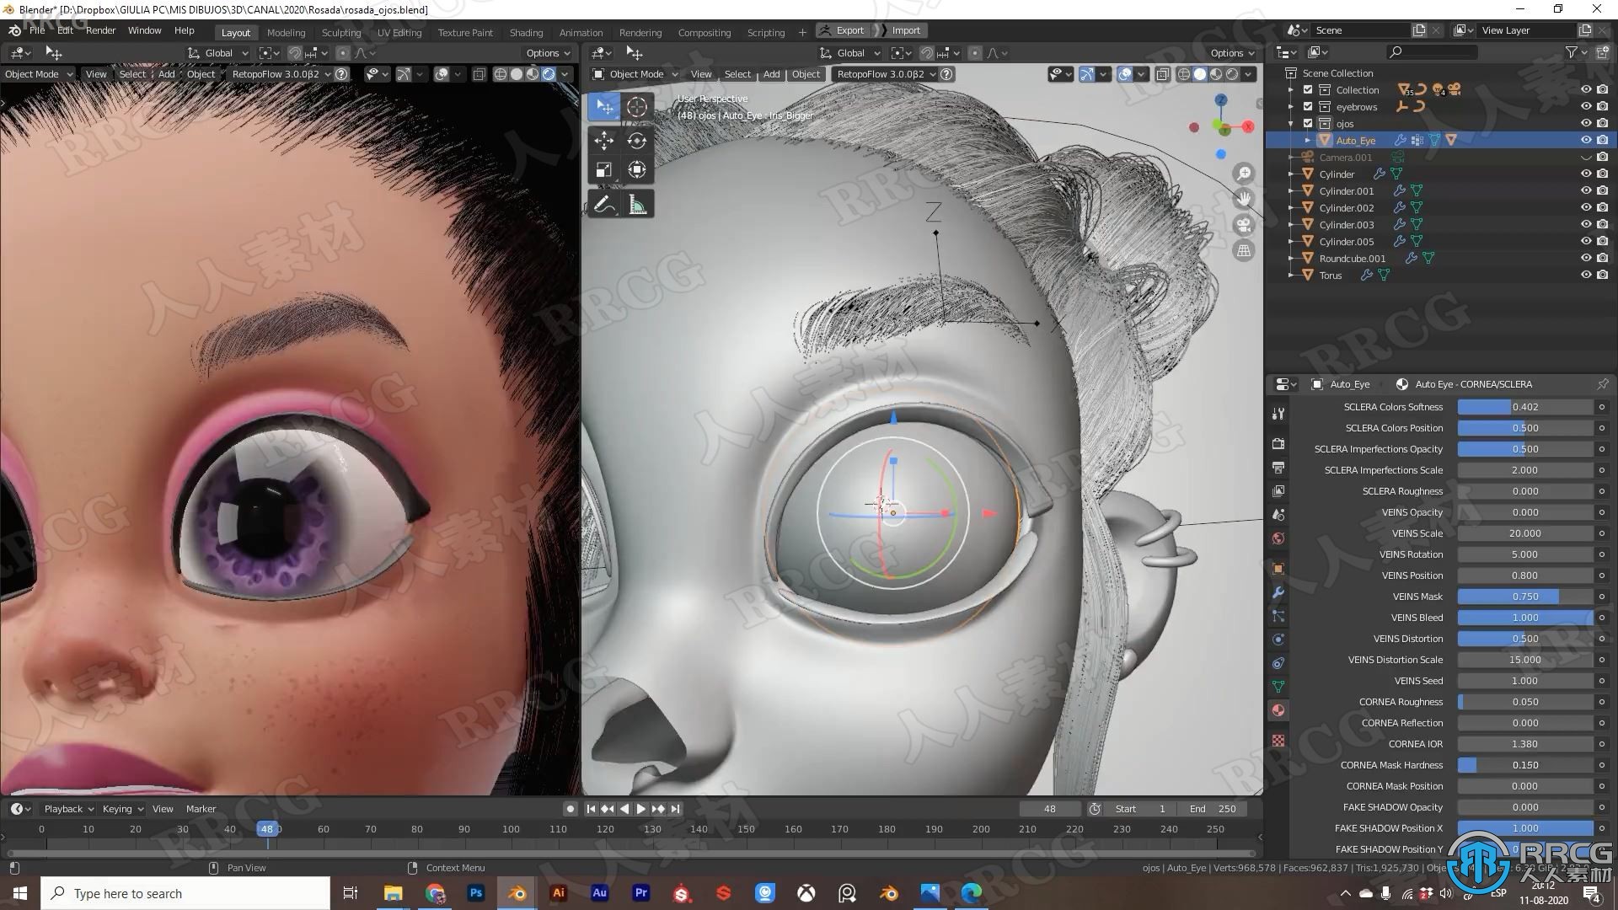Open the Physics properties tab
The width and height of the screenshot is (1618, 910).
coord(1278,640)
